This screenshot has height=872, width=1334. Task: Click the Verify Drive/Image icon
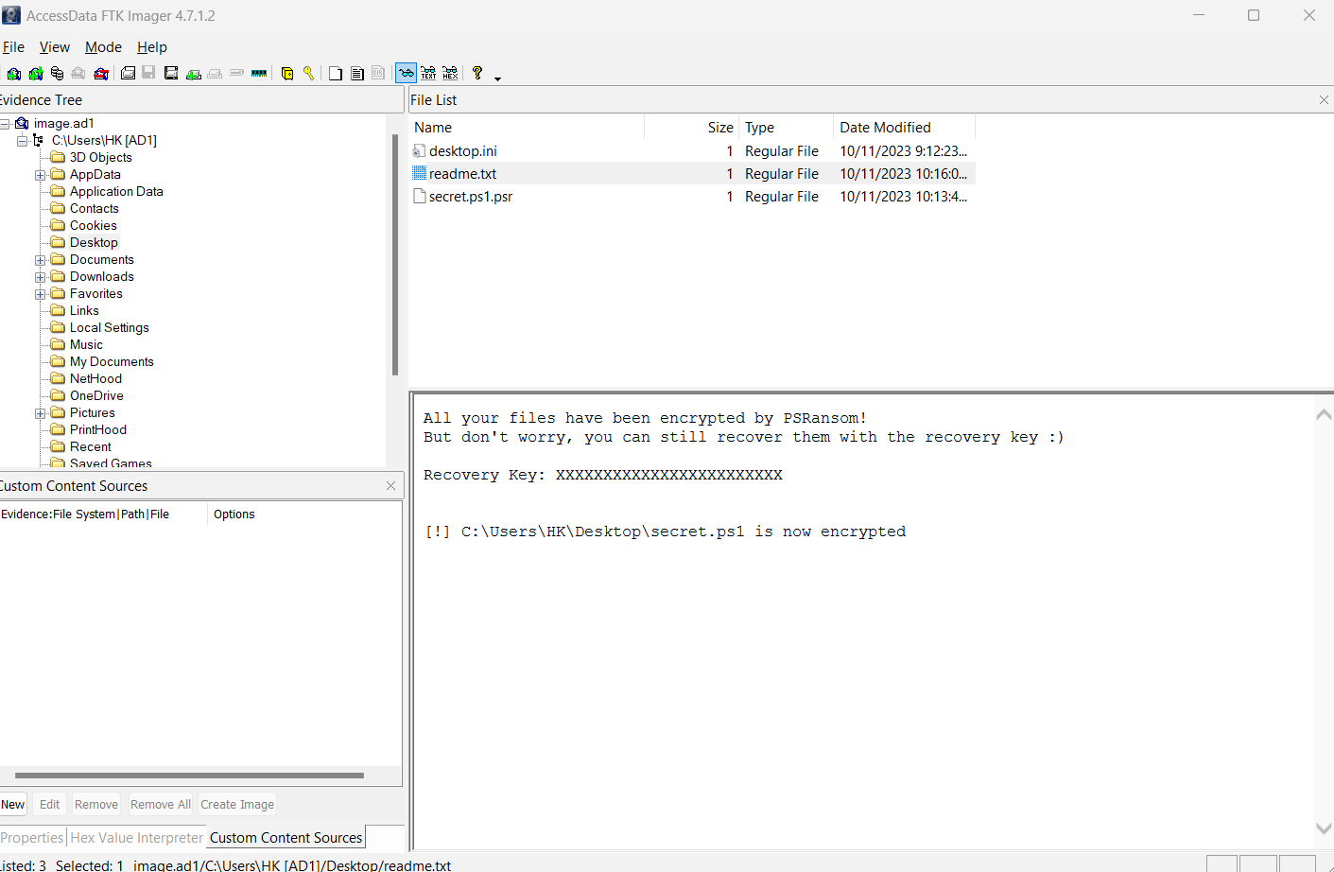237,74
